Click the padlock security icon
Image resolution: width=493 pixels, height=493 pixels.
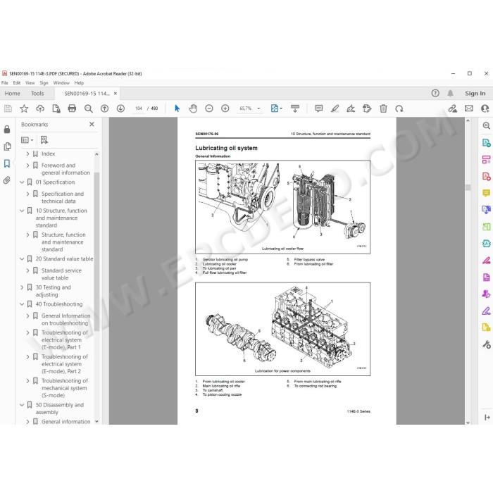(x=7, y=129)
